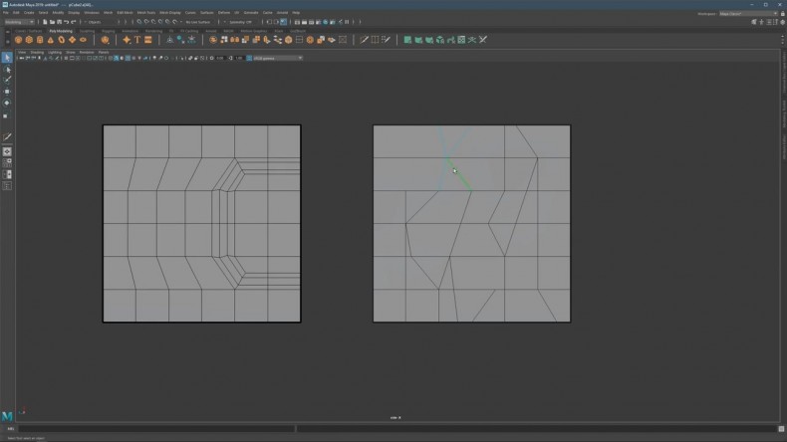
Task: Activate the Rotate tool in Tool Box
Action: [7, 103]
